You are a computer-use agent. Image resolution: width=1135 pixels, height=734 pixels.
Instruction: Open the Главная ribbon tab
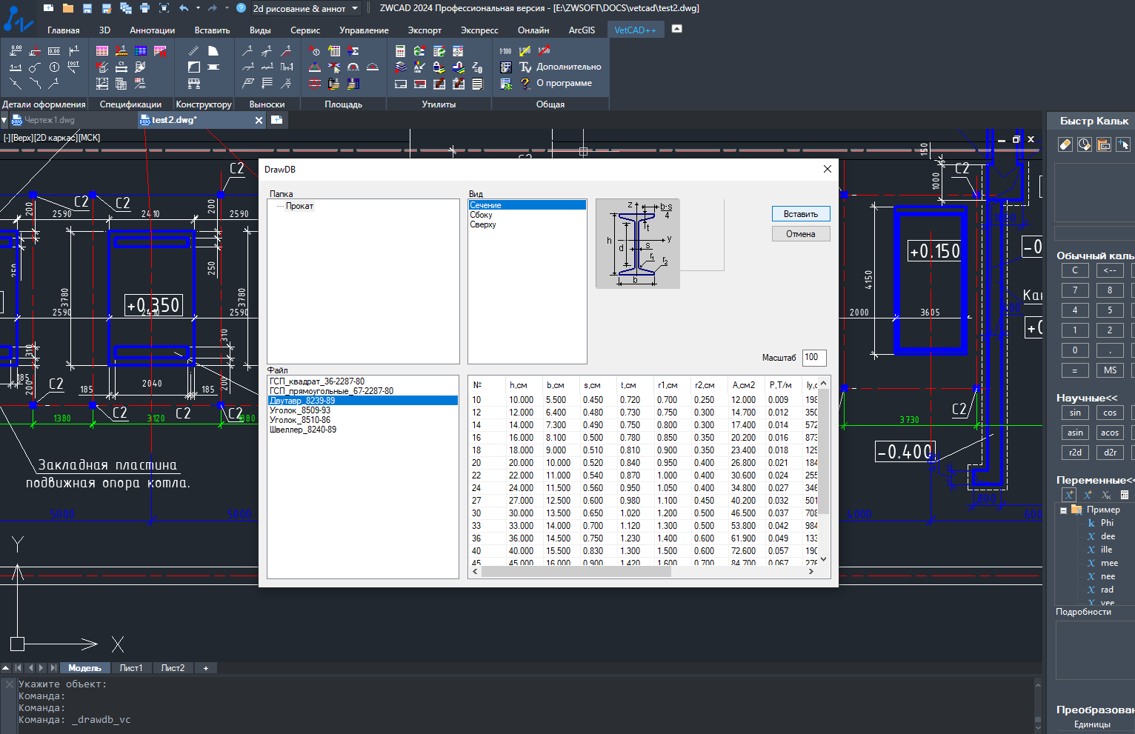pos(63,30)
